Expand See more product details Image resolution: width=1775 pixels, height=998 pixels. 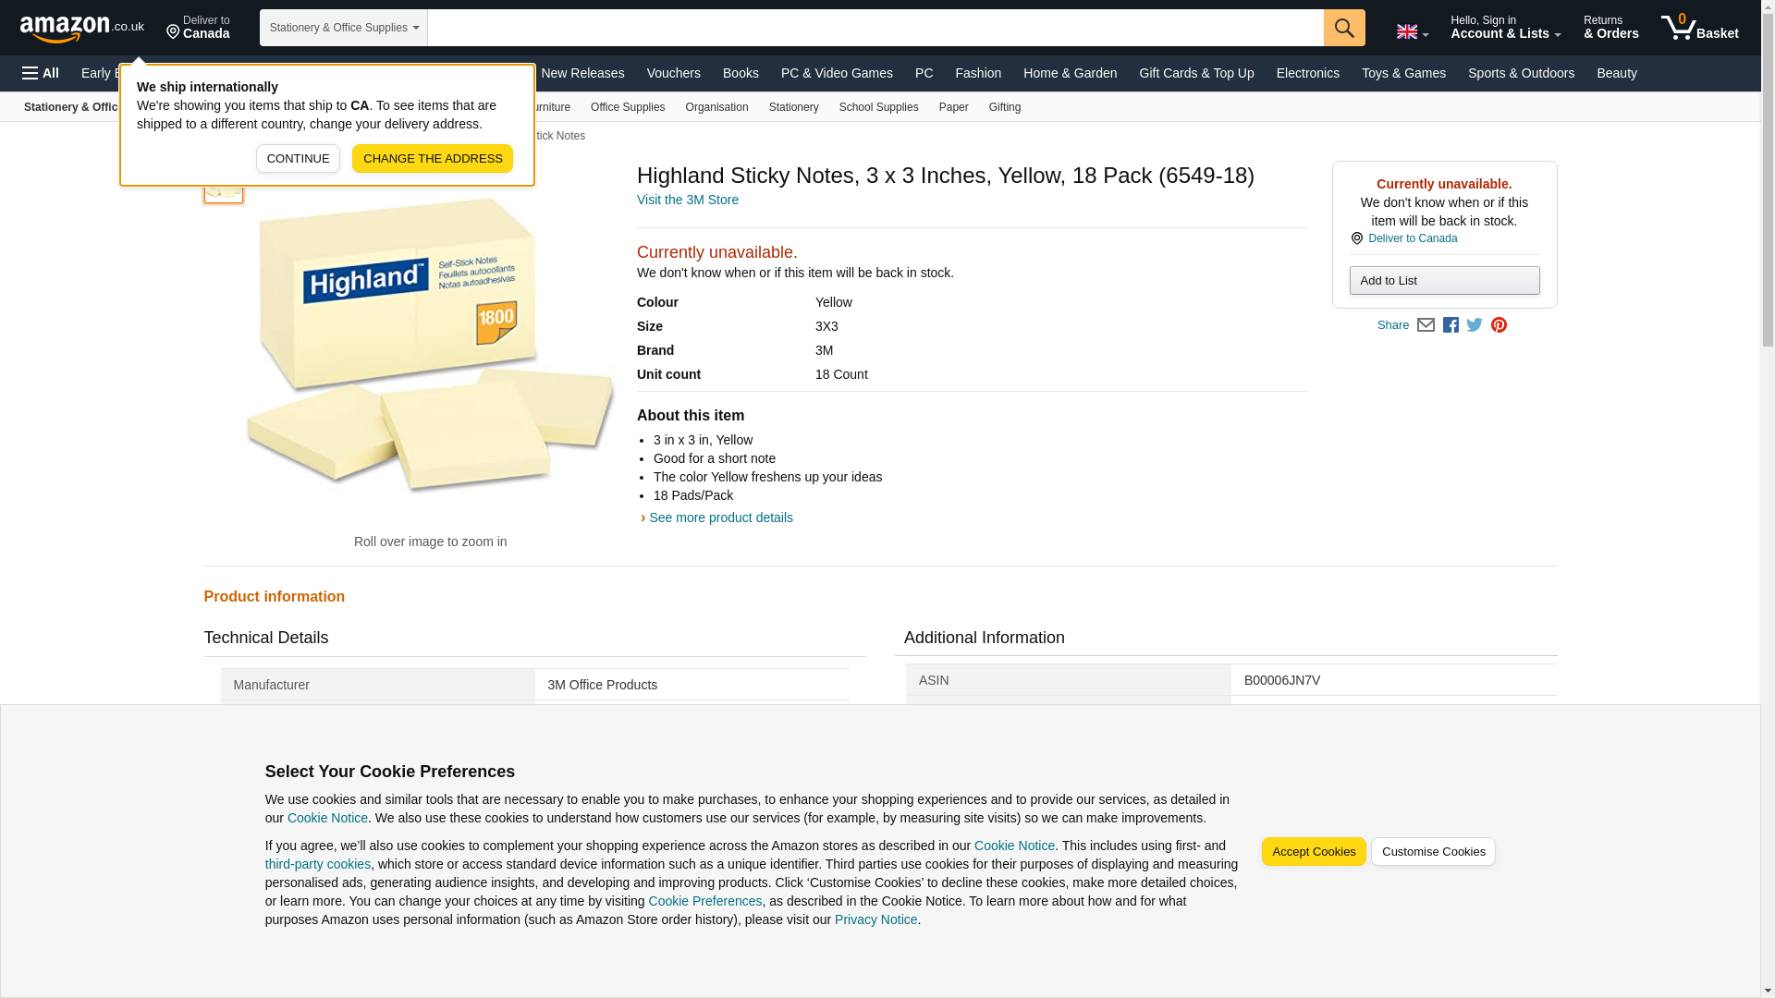point(720,517)
